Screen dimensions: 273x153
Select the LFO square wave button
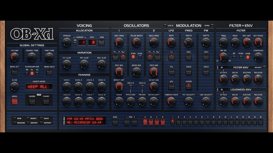coord(172,72)
